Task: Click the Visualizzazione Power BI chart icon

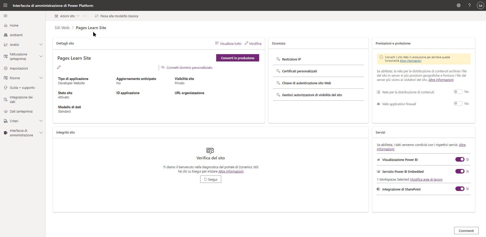Action: (x=378, y=160)
